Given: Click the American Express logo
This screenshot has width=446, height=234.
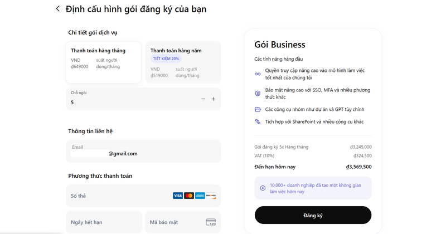Looking at the screenshot, I should (200, 196).
